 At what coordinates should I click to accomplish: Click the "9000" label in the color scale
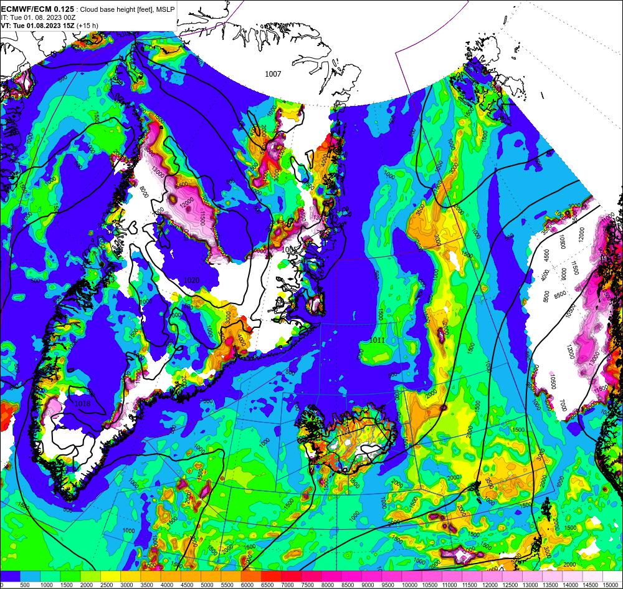[368, 585]
